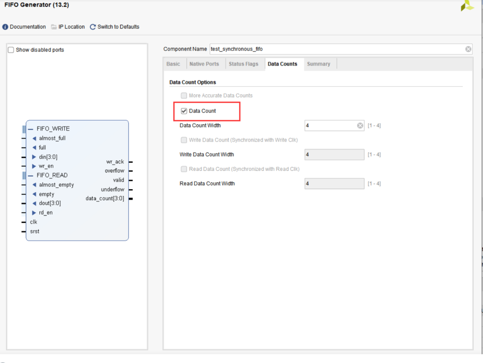
Task: Click the IP Location folder icon
Action: [x=54, y=27]
